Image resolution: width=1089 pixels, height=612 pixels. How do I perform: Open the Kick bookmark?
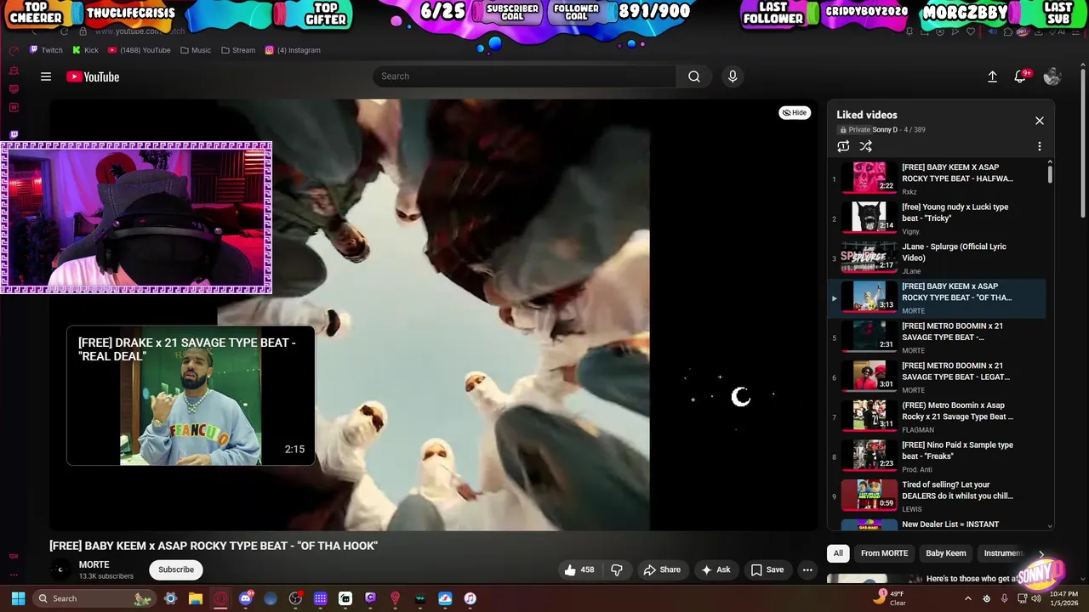86,50
